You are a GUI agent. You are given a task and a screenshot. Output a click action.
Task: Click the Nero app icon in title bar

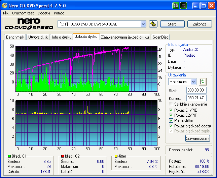coord(5,5)
